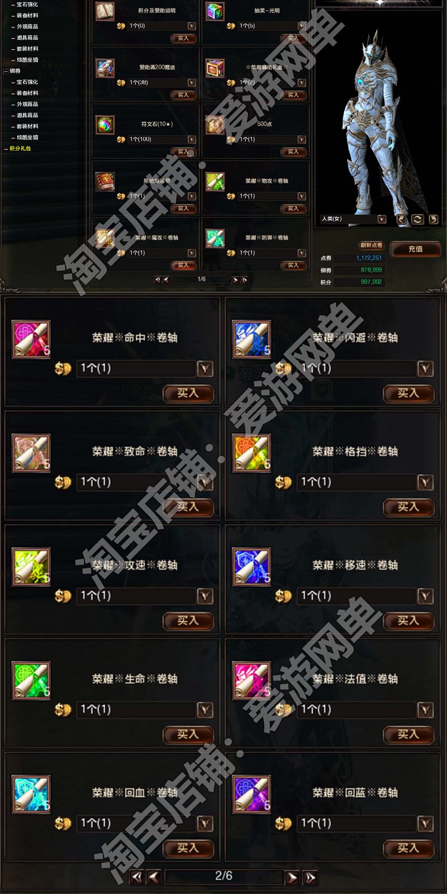The width and height of the screenshot is (447, 894).
Task: Select the 荣耀※移速※卷轴 item icon
Action: (x=251, y=567)
